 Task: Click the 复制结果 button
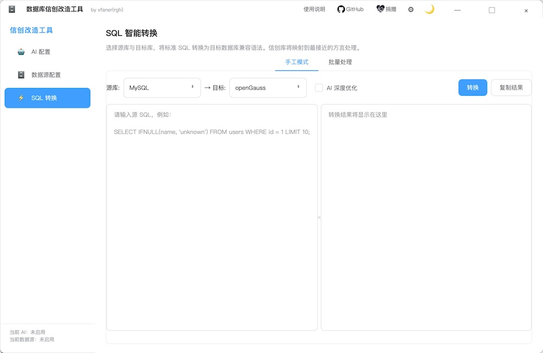(511, 87)
